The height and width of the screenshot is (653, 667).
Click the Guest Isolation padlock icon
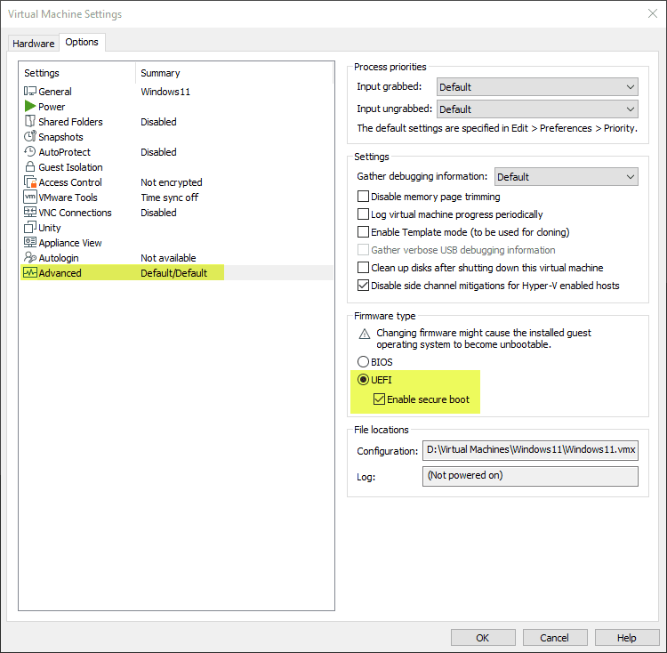29,166
